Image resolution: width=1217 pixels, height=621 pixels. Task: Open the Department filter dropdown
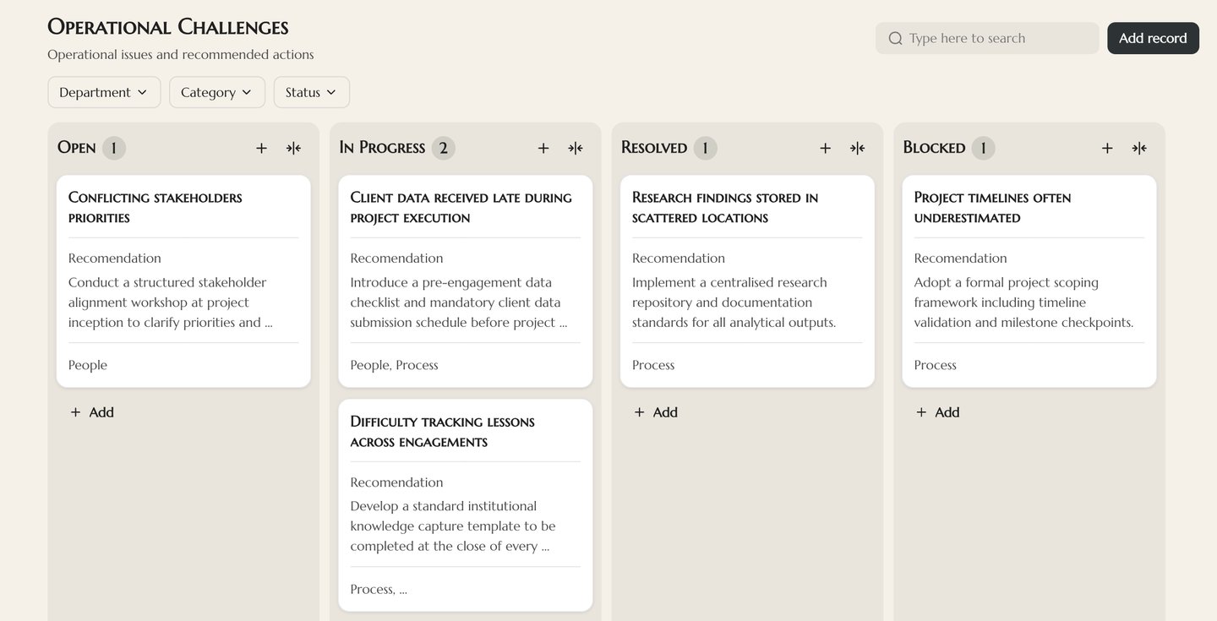[x=104, y=92]
